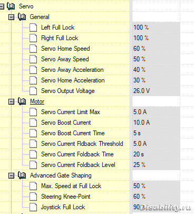Viewport: 194px width, 214px height.
Task: Edit the Servo Away Acceleration 40 % value
Action: (156, 70)
